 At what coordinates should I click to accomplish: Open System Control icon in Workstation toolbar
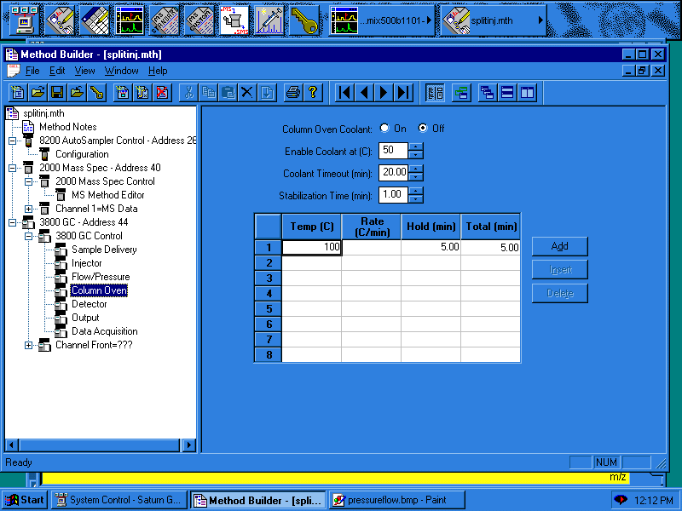tap(25, 20)
